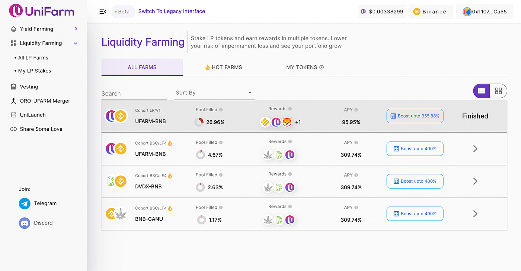Image resolution: width=521 pixels, height=271 pixels.
Task: Click the BNB-CANU pair token icon
Action: pyautogui.click(x=116, y=214)
